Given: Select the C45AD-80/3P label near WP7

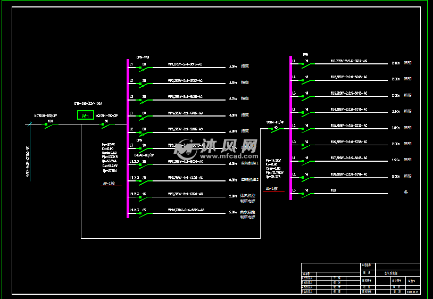Looking at the screenshot, I should 144,155.
